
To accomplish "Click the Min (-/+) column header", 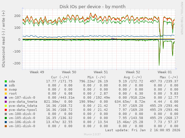I will coord(96,77).
